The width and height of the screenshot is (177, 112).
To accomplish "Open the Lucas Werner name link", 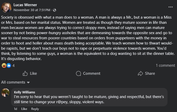I will [x=25, y=5].
